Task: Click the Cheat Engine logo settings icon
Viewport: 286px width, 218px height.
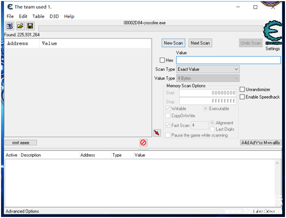Action: 273,32
